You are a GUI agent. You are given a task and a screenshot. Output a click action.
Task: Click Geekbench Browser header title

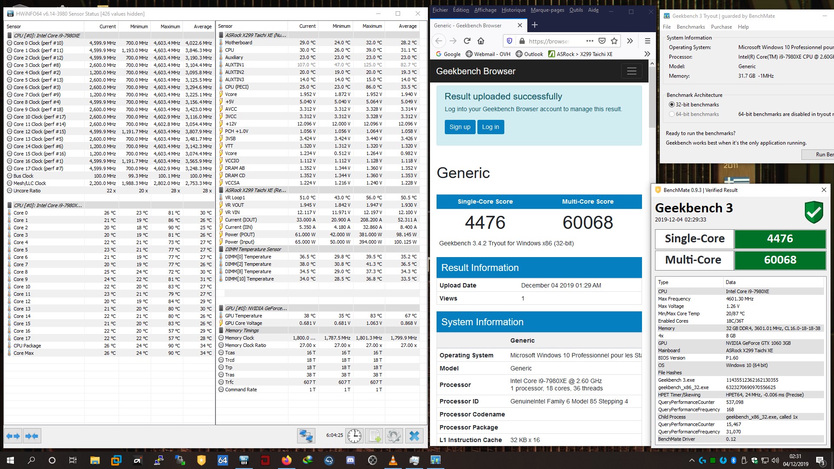(476, 71)
